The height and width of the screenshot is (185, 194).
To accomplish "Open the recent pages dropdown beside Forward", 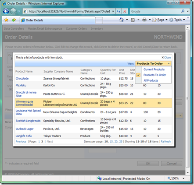I will click(19, 11).
